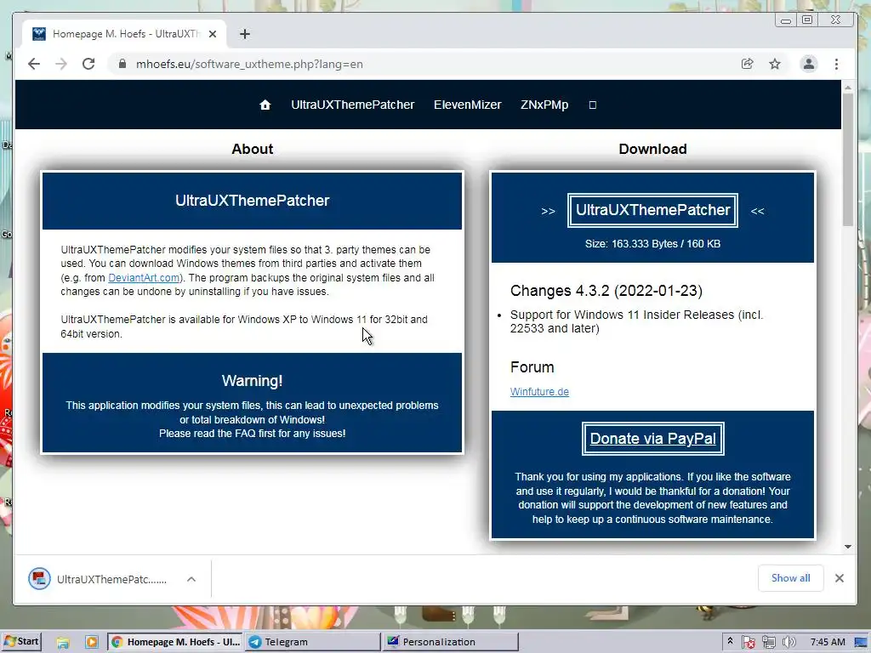This screenshot has width=871, height=653.
Task: Open UltraUXThemePatcher nav menu item
Action: (x=353, y=105)
